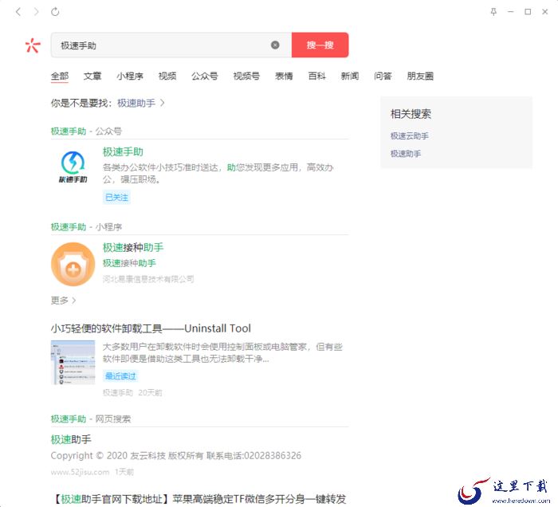Switch to the 文章 tab

(x=92, y=76)
